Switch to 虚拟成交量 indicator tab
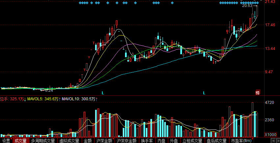 click(69, 141)
